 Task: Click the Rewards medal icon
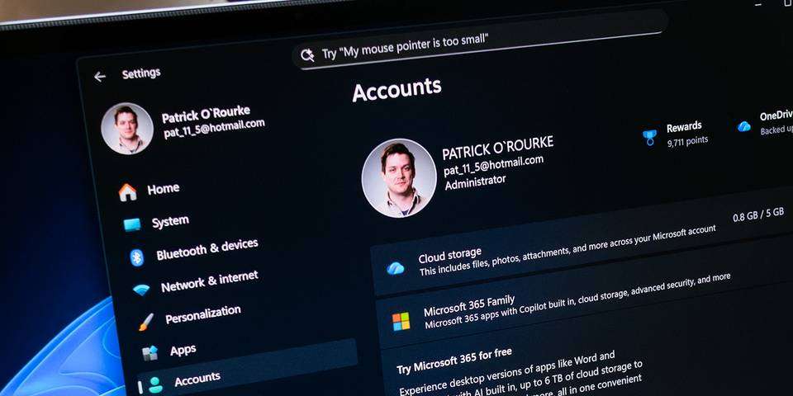(650, 135)
